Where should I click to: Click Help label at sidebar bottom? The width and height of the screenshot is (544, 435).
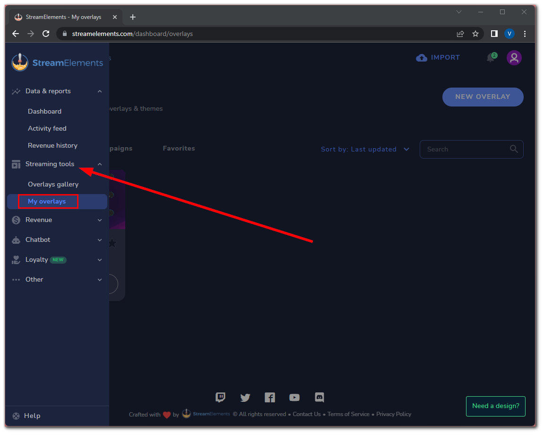click(x=32, y=416)
